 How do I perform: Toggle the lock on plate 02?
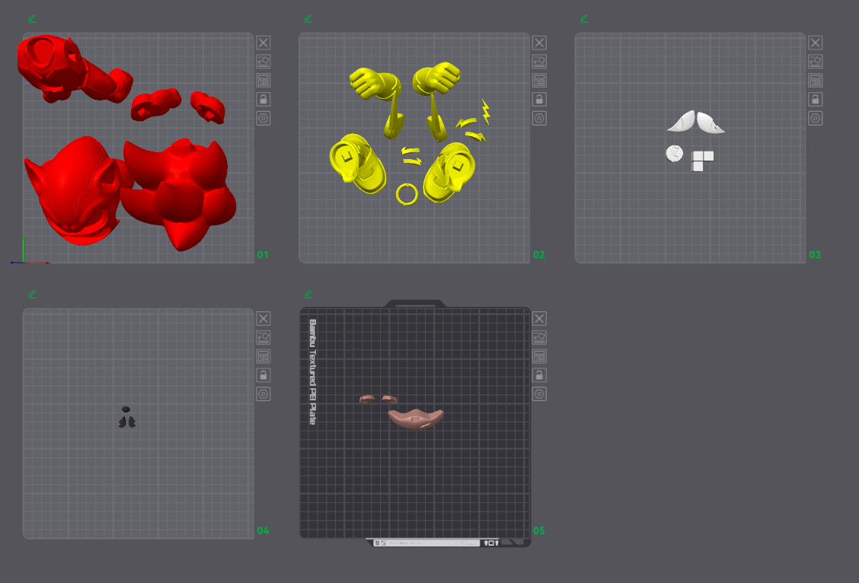pos(540,99)
